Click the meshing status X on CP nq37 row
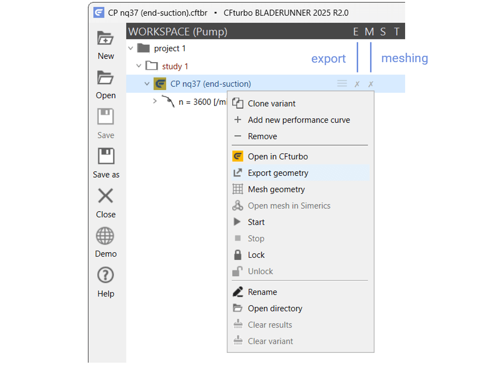Screen dimensions: 498x374 click(371, 84)
